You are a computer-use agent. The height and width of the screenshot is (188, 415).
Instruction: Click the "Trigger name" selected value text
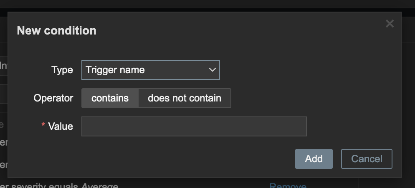pyautogui.click(x=115, y=70)
